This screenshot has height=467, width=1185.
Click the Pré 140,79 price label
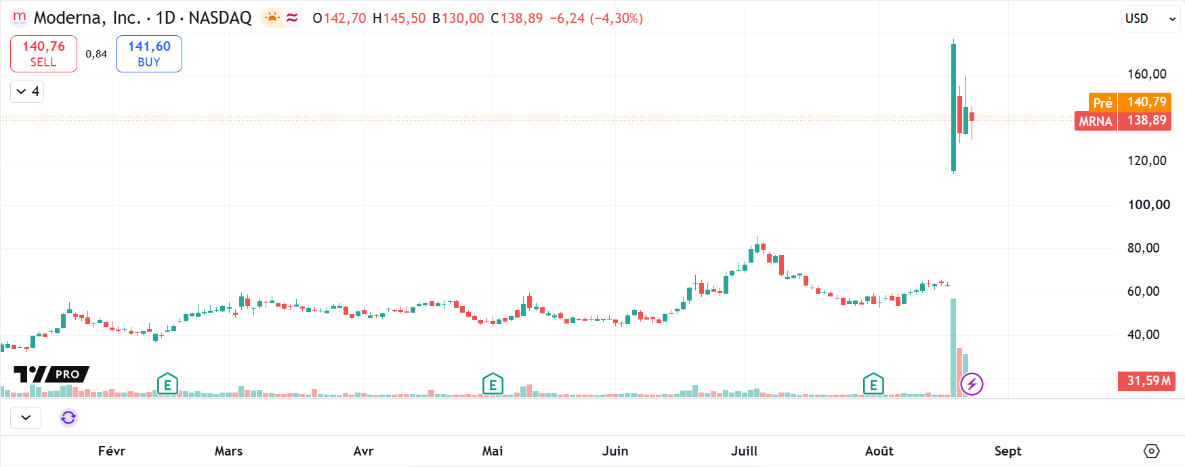click(x=1130, y=102)
